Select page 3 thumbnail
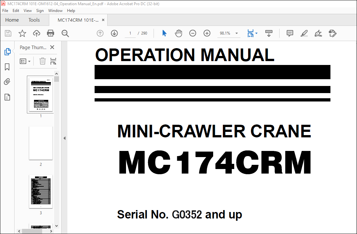357x234 pixels. 41,192
